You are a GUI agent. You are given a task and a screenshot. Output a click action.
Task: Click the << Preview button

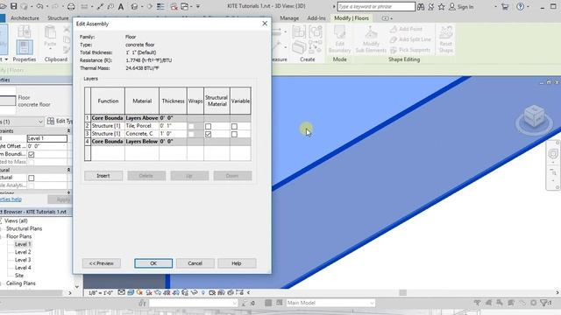click(x=102, y=263)
